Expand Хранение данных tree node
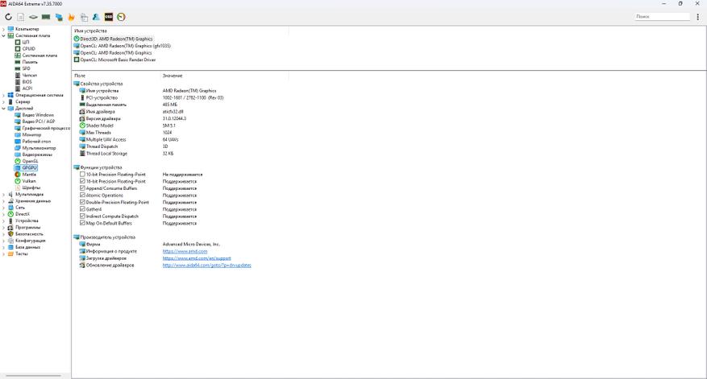The width and height of the screenshot is (707, 379). click(x=3, y=200)
